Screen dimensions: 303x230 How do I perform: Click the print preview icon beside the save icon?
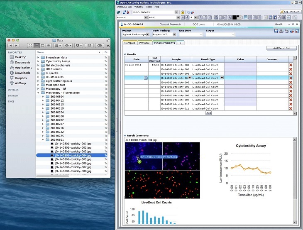click(x=281, y=31)
